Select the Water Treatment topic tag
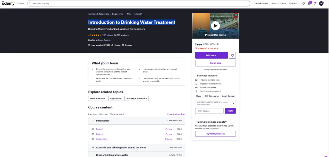The width and height of the screenshot is (329, 157). (x=98, y=98)
